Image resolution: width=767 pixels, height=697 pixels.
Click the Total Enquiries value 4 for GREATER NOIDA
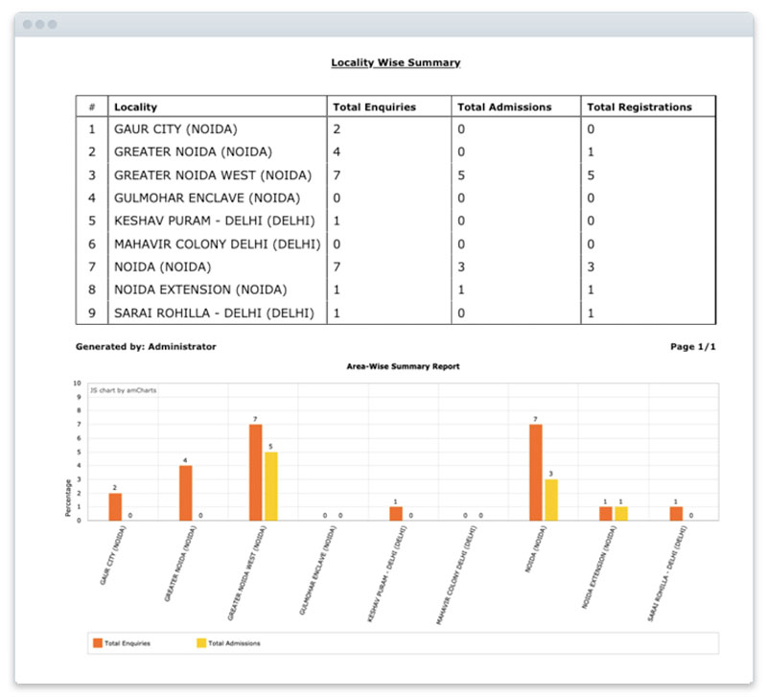337,152
